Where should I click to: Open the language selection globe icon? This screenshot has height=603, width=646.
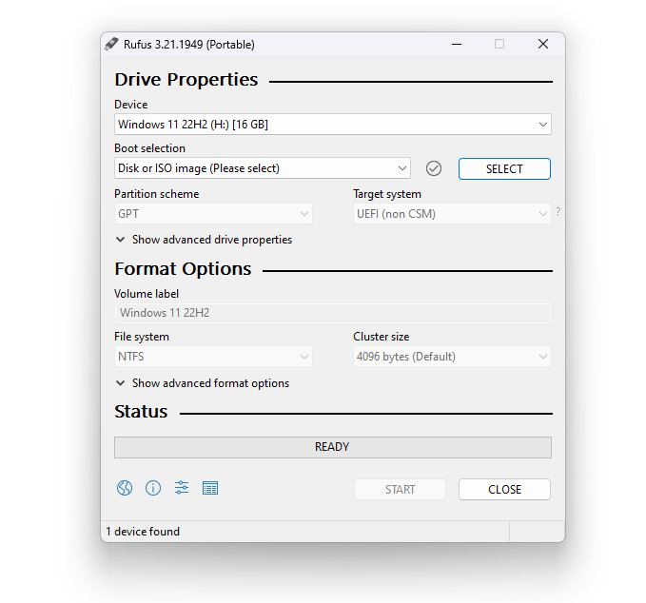pyautogui.click(x=125, y=488)
